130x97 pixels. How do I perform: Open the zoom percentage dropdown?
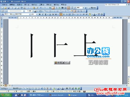83,8
